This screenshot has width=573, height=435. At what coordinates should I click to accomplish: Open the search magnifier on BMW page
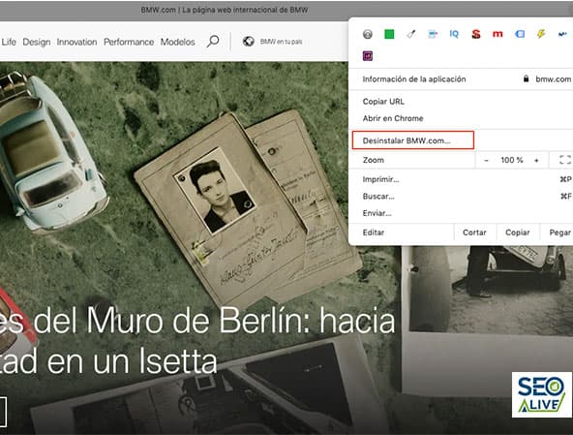click(x=213, y=42)
